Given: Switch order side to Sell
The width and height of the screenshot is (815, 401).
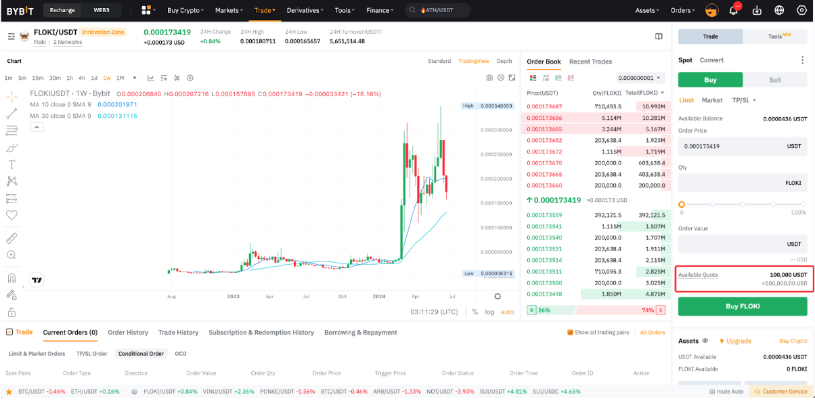Looking at the screenshot, I should pos(775,80).
